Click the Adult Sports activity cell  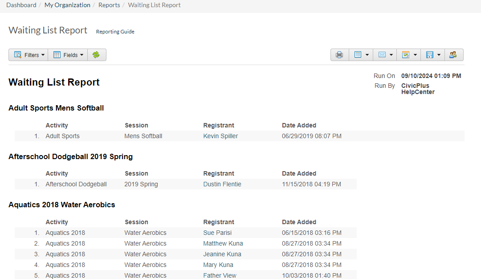click(x=63, y=136)
